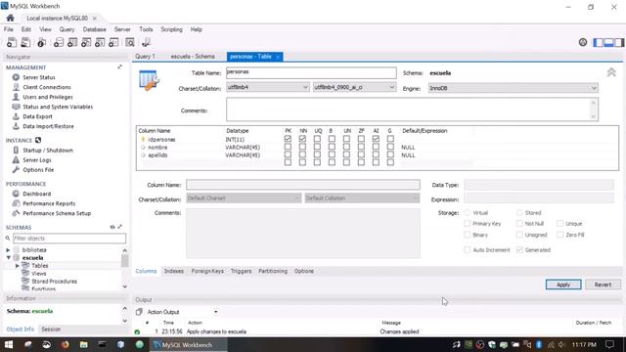Reconnect to DBMS toolbar icon

click(x=146, y=42)
